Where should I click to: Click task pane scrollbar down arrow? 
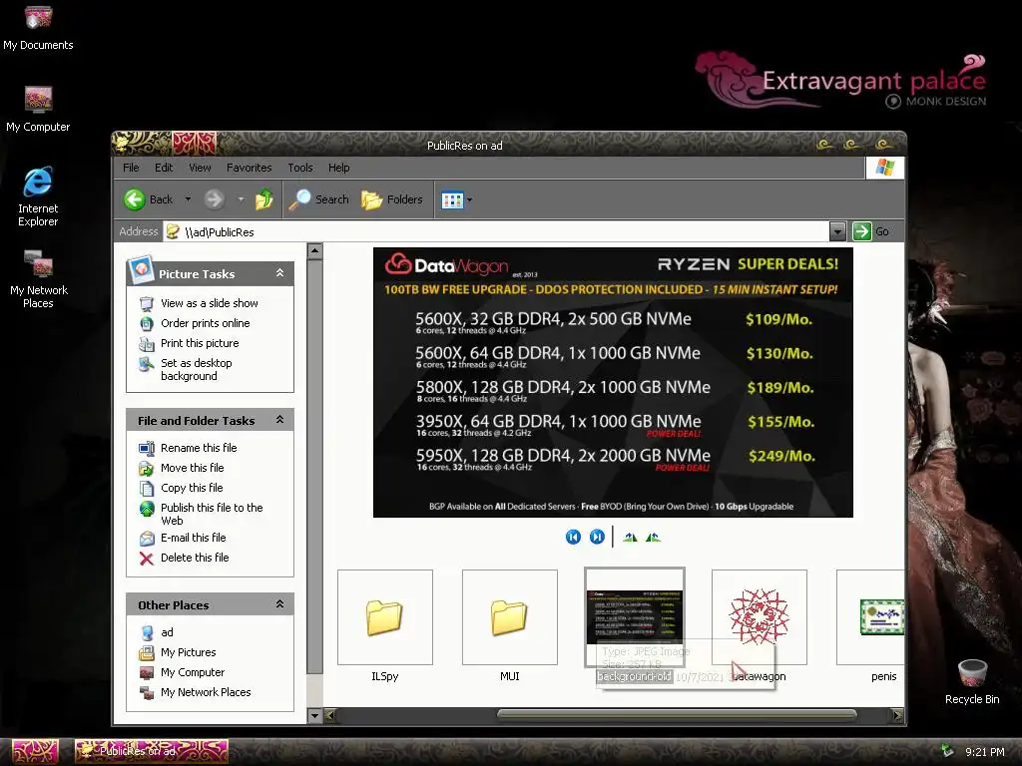click(x=314, y=716)
